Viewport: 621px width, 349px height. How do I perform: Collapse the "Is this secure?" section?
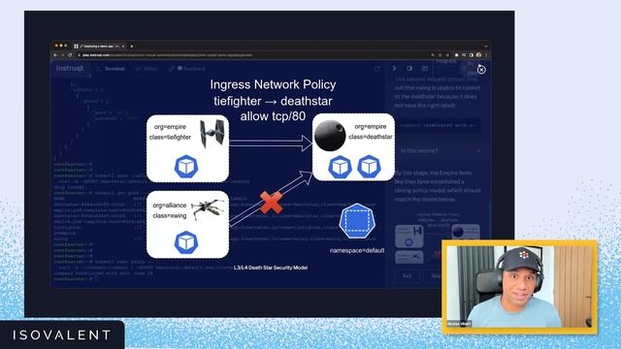coord(478,151)
